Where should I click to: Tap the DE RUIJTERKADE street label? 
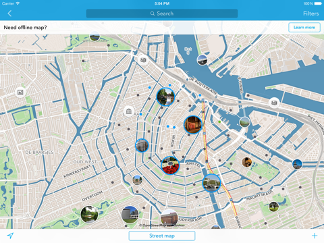click(203, 86)
